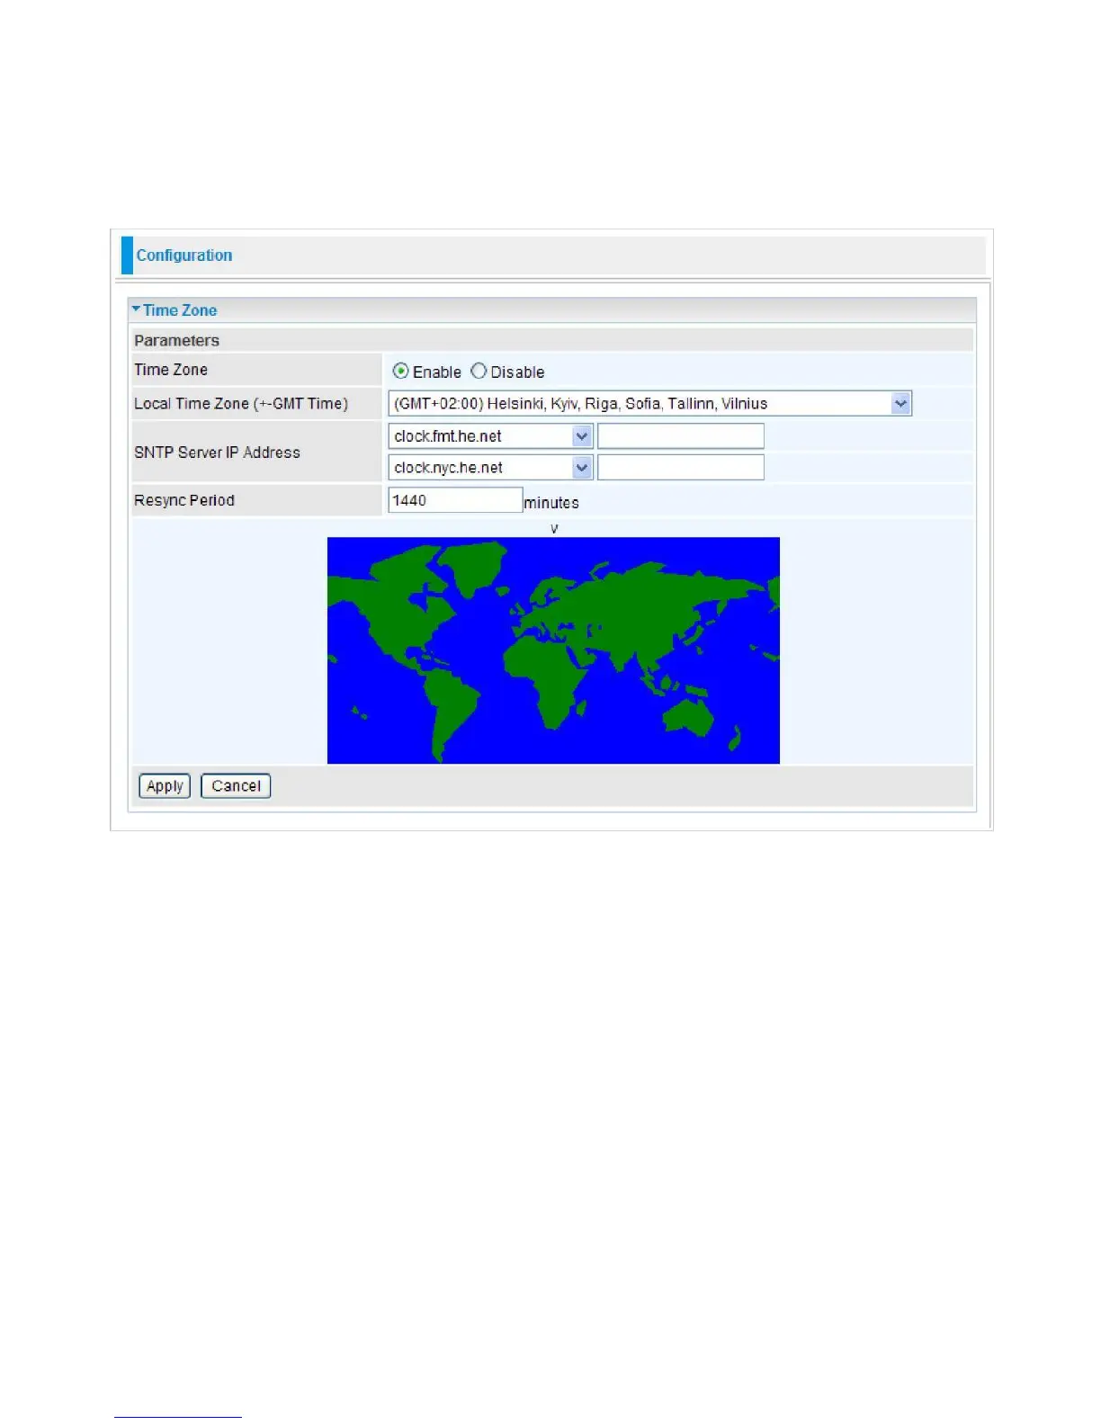
Task: Click the Resync Period label
Action: (x=184, y=500)
